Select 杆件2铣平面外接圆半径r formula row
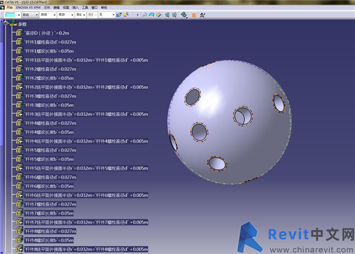This screenshot has height=254, width=355. (x=86, y=87)
